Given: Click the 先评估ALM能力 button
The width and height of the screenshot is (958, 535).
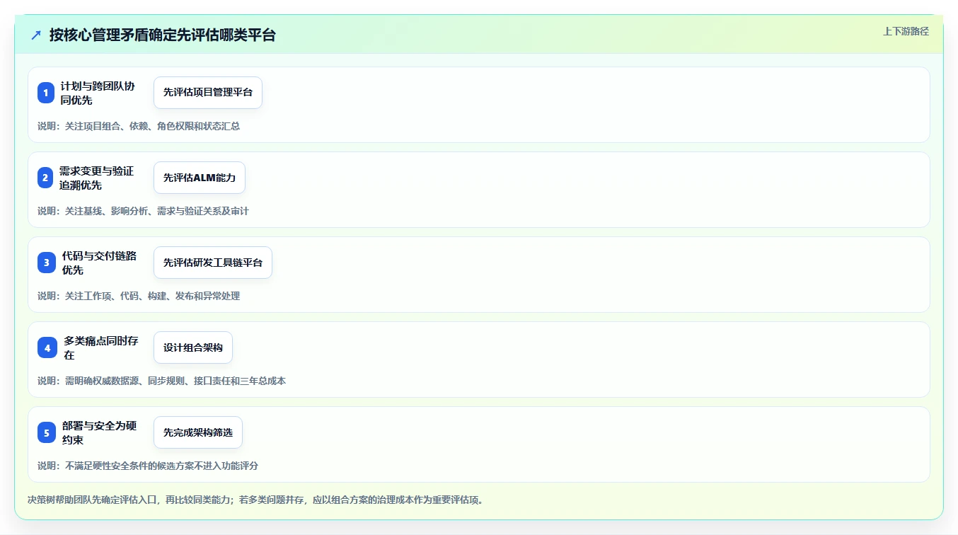Looking at the screenshot, I should pos(200,178).
